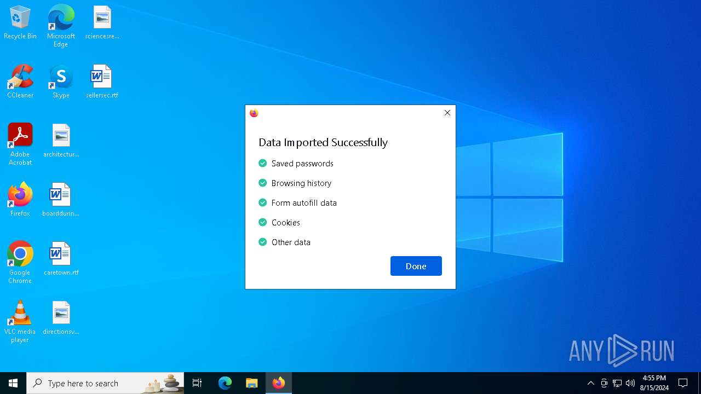The height and width of the screenshot is (394, 701).
Task: Open File Explorer from the taskbar
Action: tap(252, 383)
